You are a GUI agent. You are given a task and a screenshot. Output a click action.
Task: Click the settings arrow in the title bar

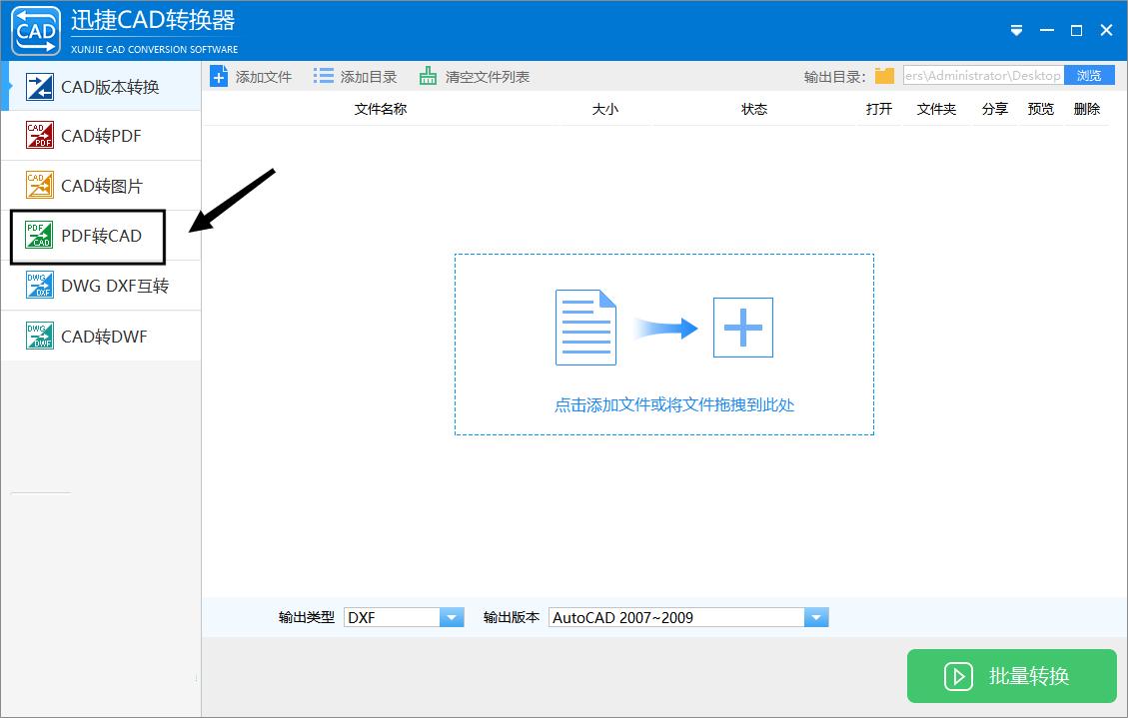pyautogui.click(x=1016, y=30)
